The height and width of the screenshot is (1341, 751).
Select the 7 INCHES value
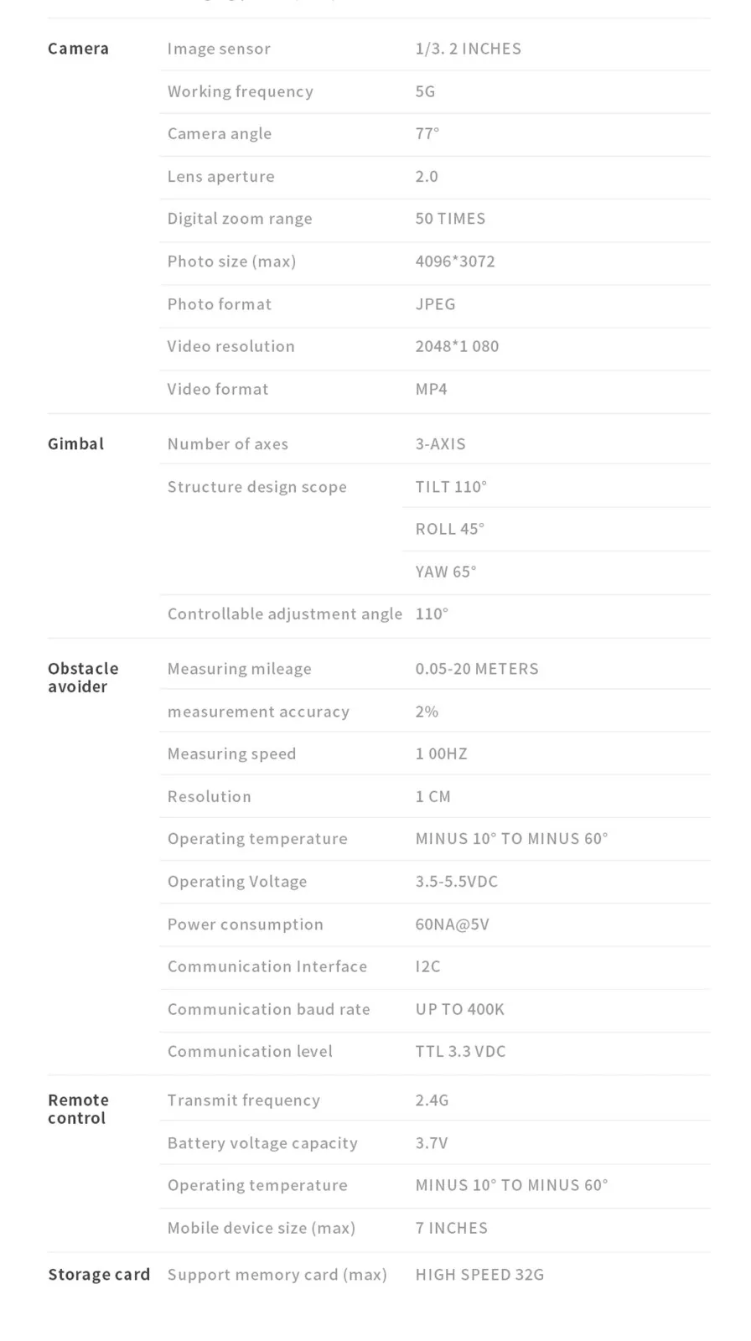point(451,1228)
